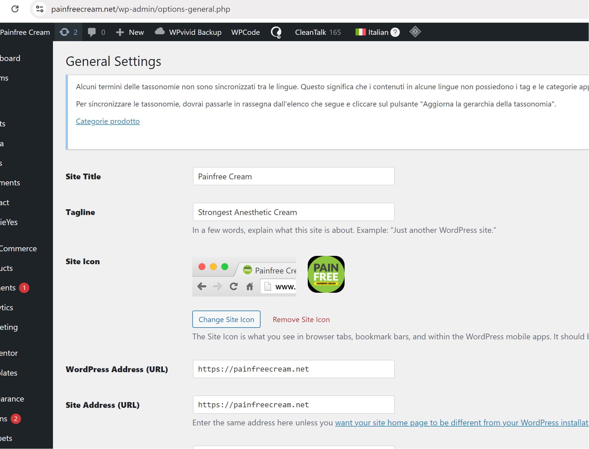Switch language via Italian flag item
This screenshot has height=449, width=589.
point(372,32)
